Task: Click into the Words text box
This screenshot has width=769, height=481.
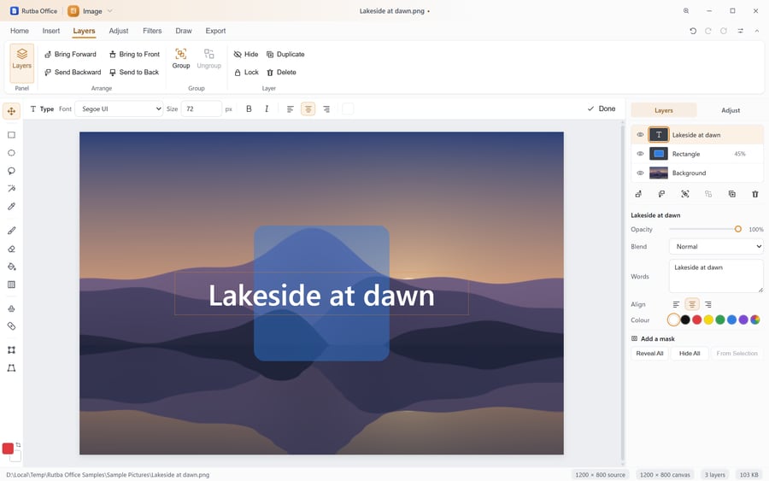Action: tap(716, 276)
